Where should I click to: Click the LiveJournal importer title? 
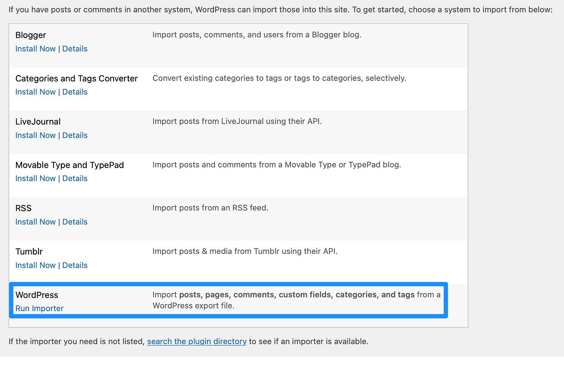(x=38, y=122)
